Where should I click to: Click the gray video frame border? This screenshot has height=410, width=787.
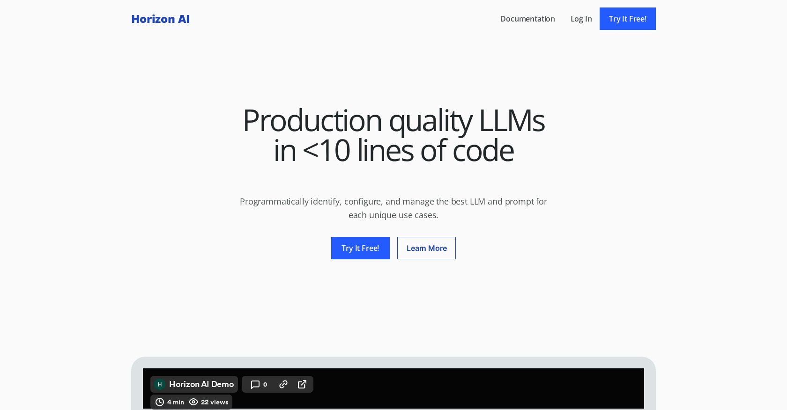pyautogui.click(x=393, y=362)
